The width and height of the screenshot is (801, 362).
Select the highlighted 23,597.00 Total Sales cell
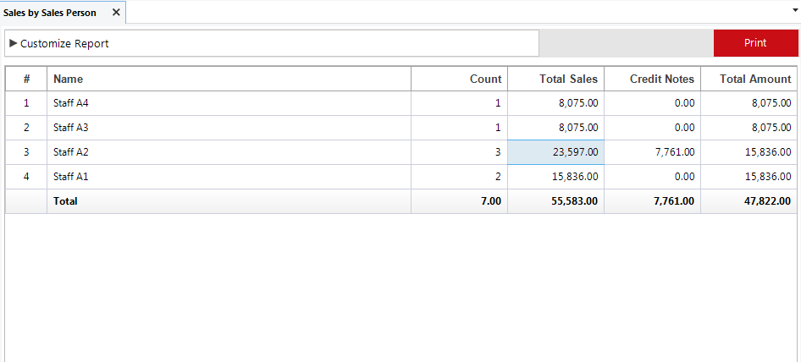(555, 152)
